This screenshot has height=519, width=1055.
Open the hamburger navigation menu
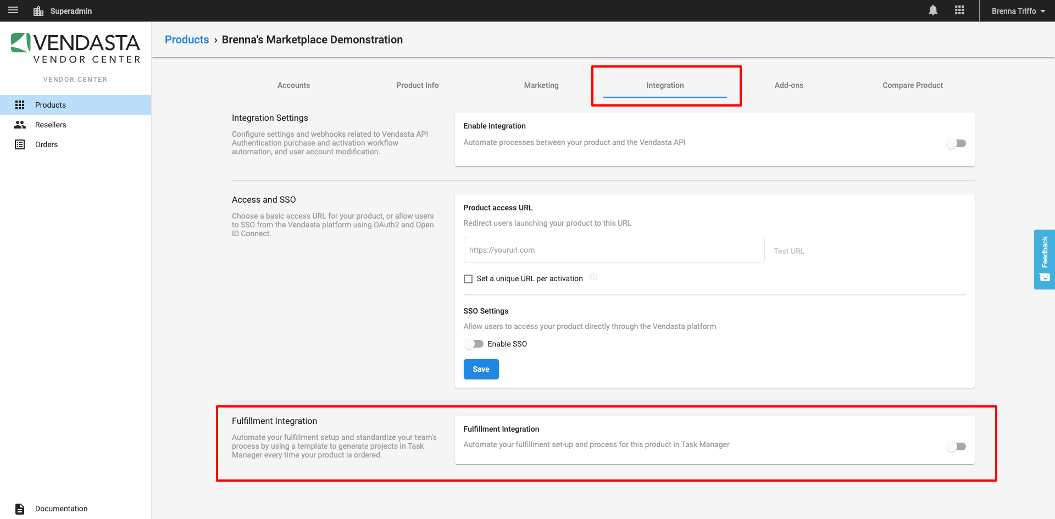tap(13, 10)
